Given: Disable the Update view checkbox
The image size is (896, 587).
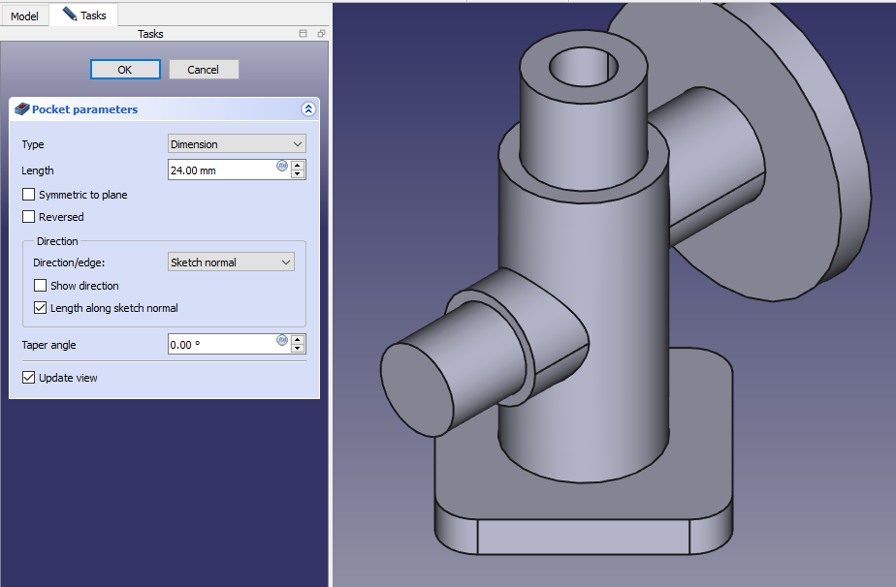Looking at the screenshot, I should [29, 378].
